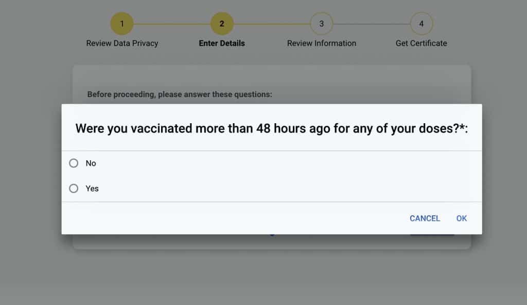Image resolution: width=527 pixels, height=305 pixels.
Task: Jump to the Review Information step label
Action: [x=322, y=43]
